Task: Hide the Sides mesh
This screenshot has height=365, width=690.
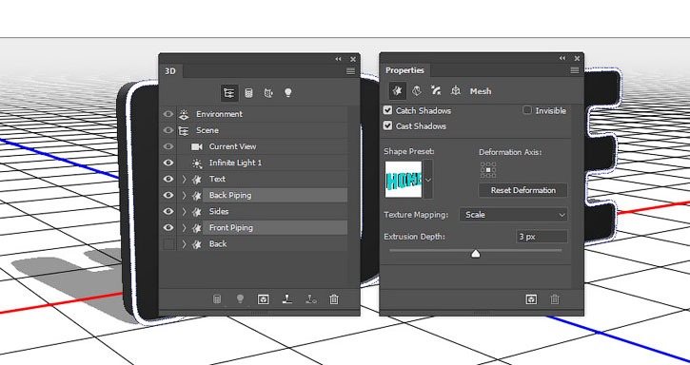Action: tap(168, 212)
